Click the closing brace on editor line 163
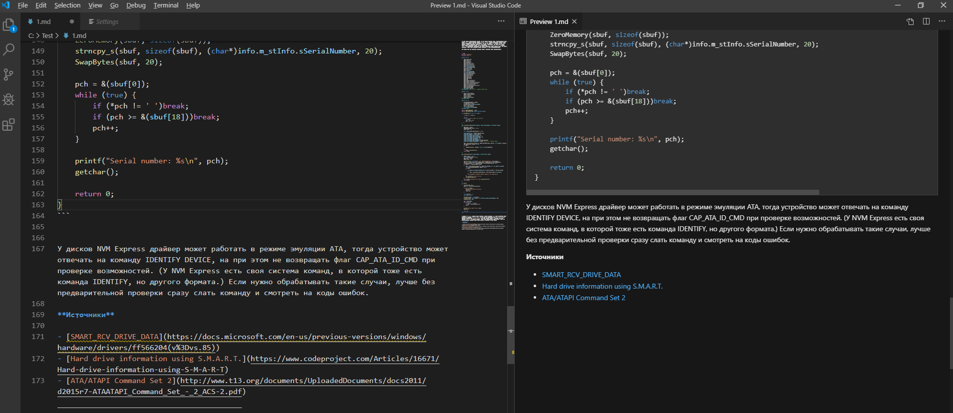This screenshot has height=413, width=953. (59, 205)
